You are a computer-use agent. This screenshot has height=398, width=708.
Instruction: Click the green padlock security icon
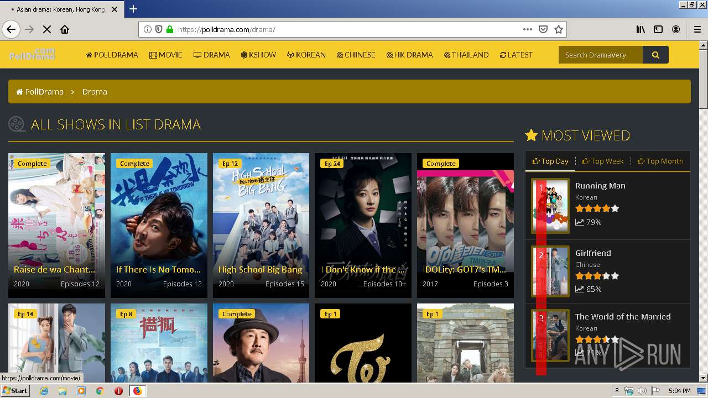click(170, 29)
